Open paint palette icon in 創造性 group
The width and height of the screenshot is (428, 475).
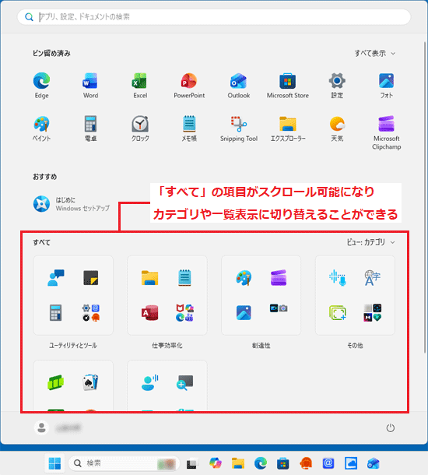pos(244,277)
